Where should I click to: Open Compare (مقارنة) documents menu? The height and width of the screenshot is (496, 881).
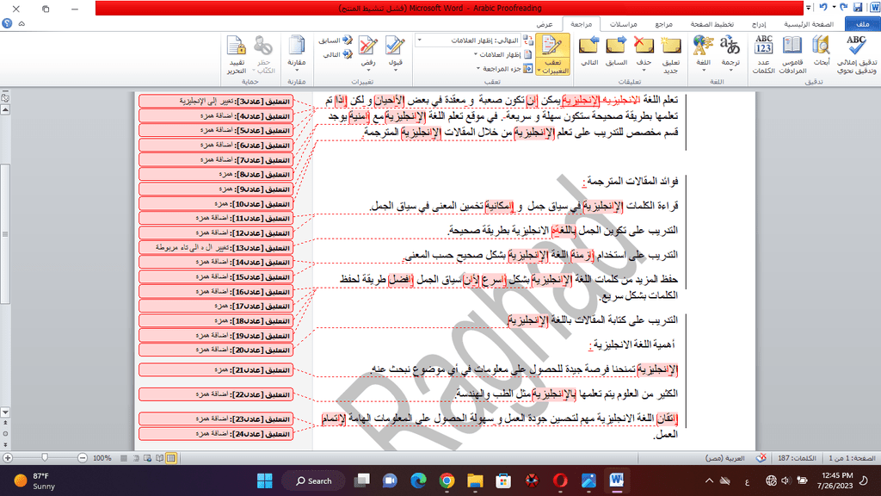(297, 54)
